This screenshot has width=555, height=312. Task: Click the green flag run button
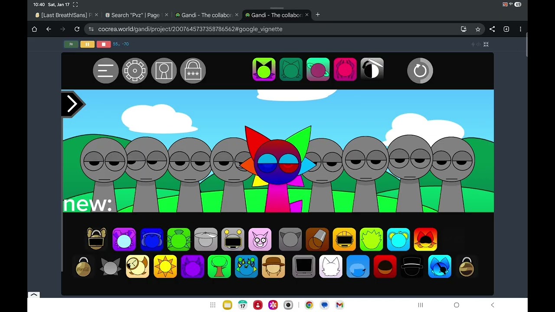pos(71,44)
